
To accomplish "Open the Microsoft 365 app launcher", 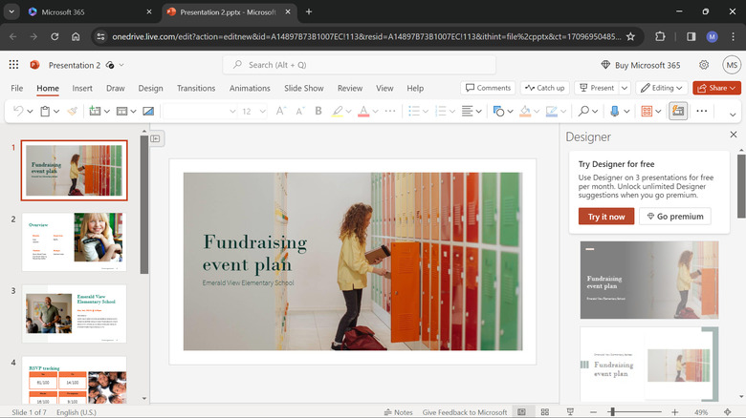I will click(13, 65).
